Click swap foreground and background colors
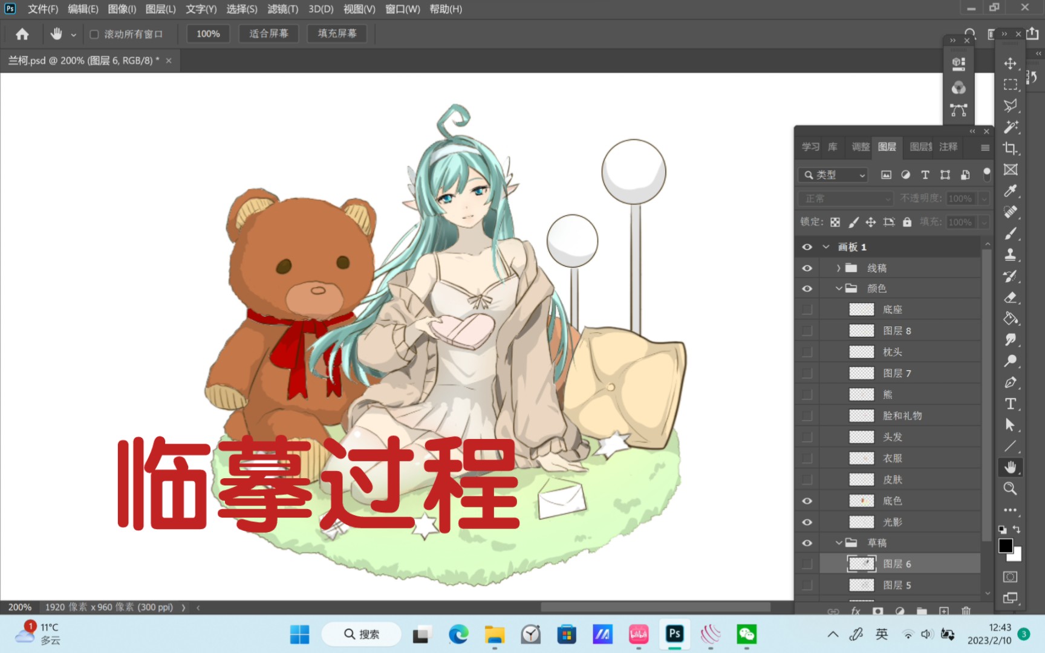This screenshot has width=1045, height=653. [x=1017, y=530]
